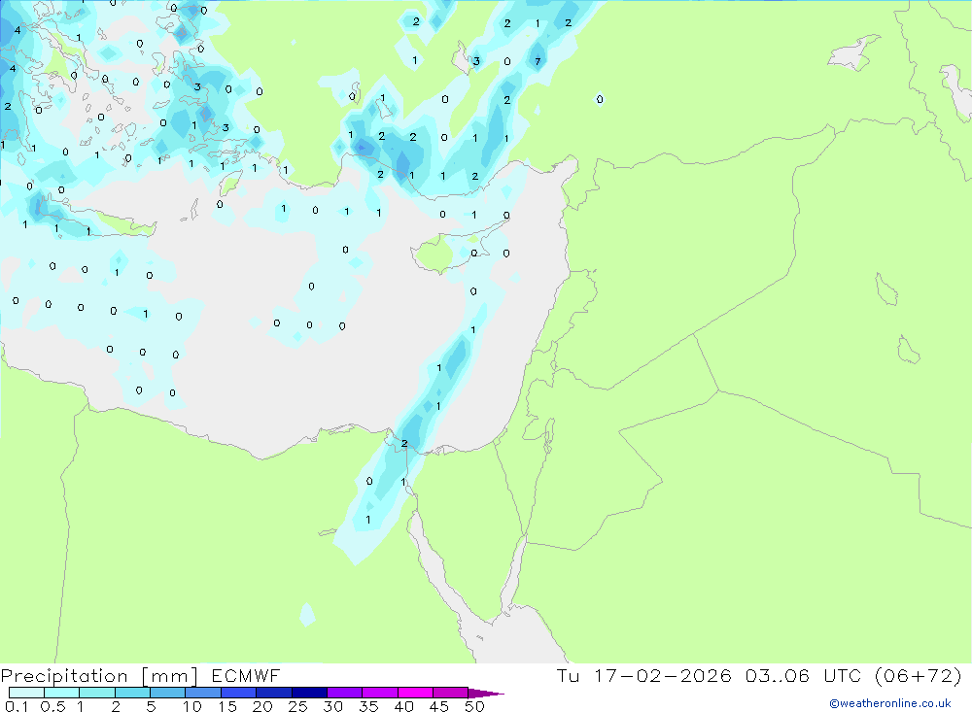Click the '25' legend scale label
Viewport: 972px width, 712px height.
(297, 706)
